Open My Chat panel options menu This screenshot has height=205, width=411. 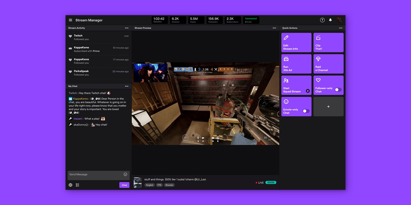127,86
